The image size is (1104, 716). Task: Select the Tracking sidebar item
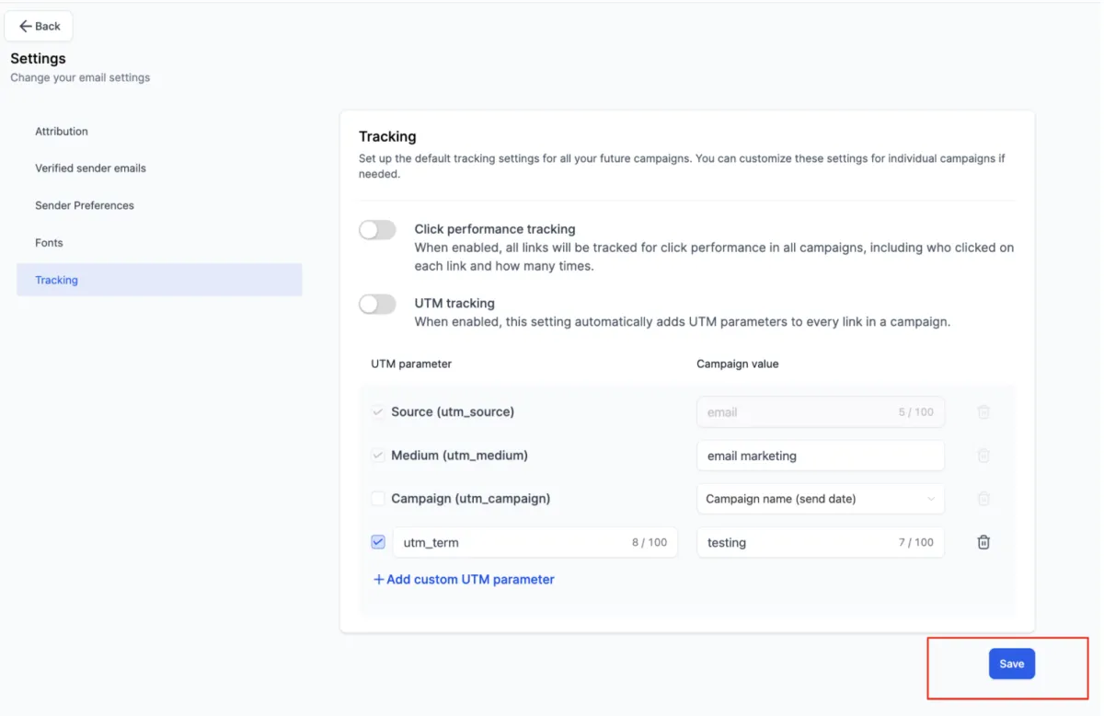pos(57,280)
